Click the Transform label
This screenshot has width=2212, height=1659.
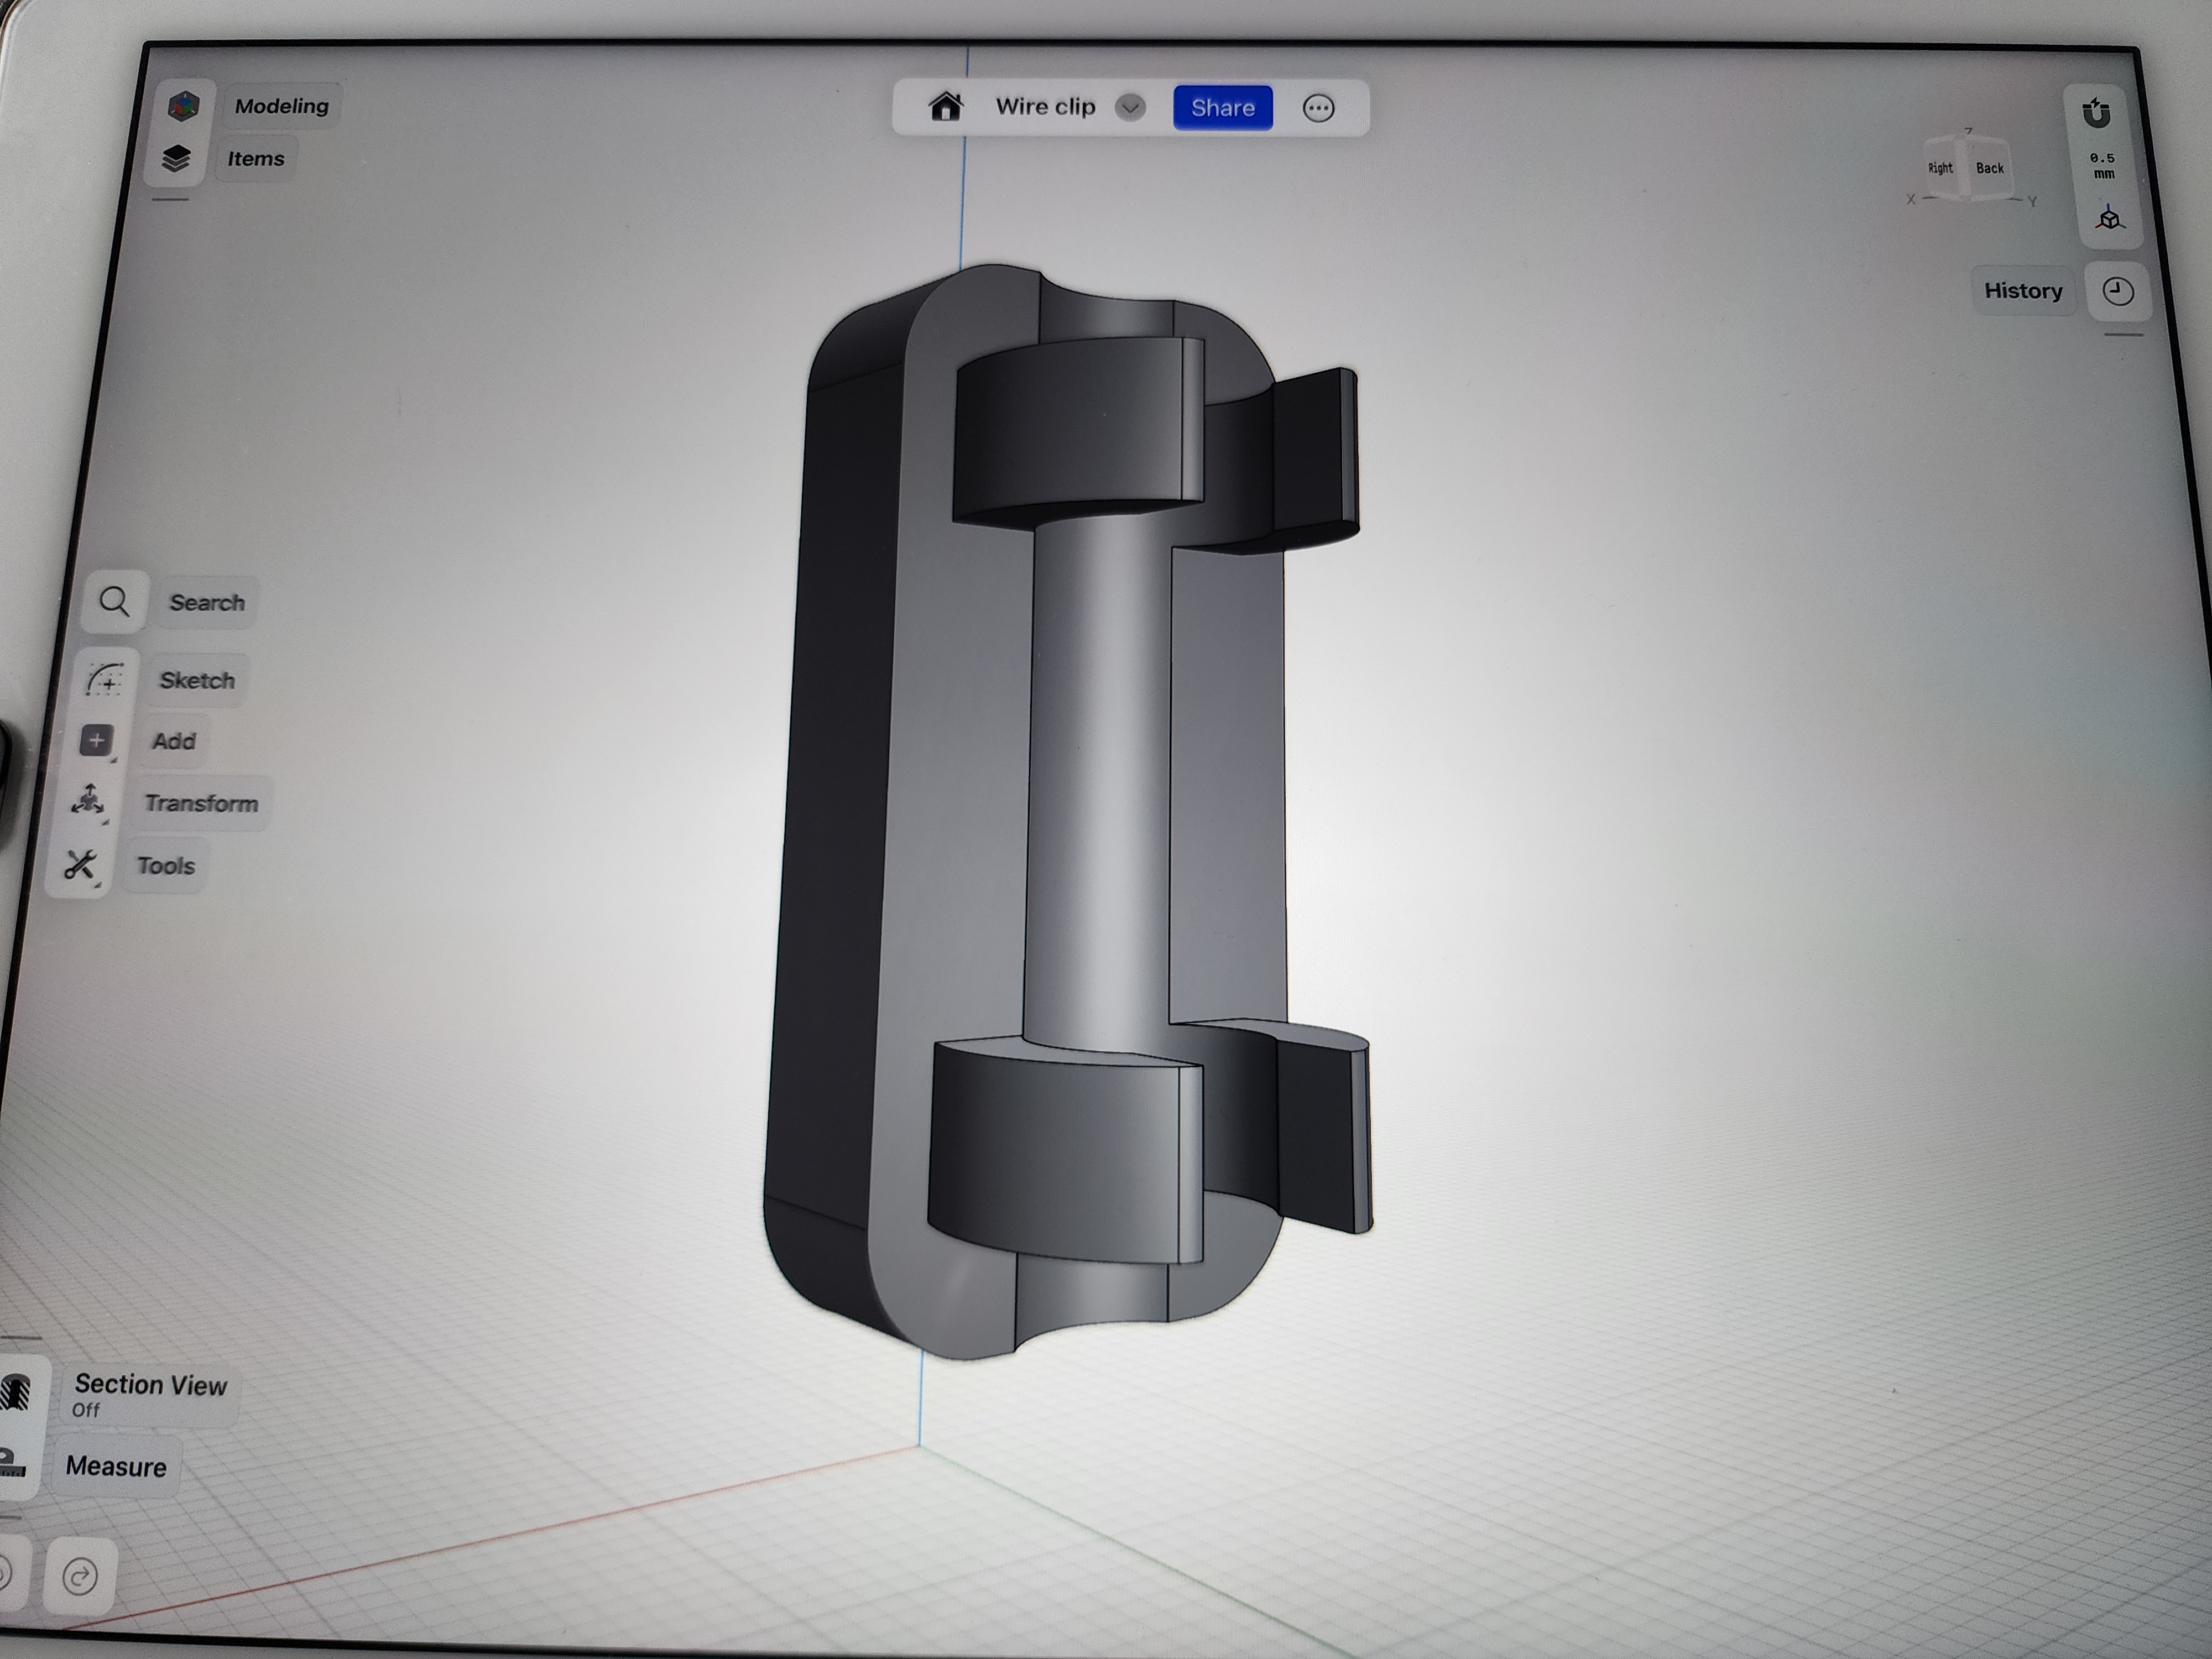pyautogui.click(x=201, y=803)
